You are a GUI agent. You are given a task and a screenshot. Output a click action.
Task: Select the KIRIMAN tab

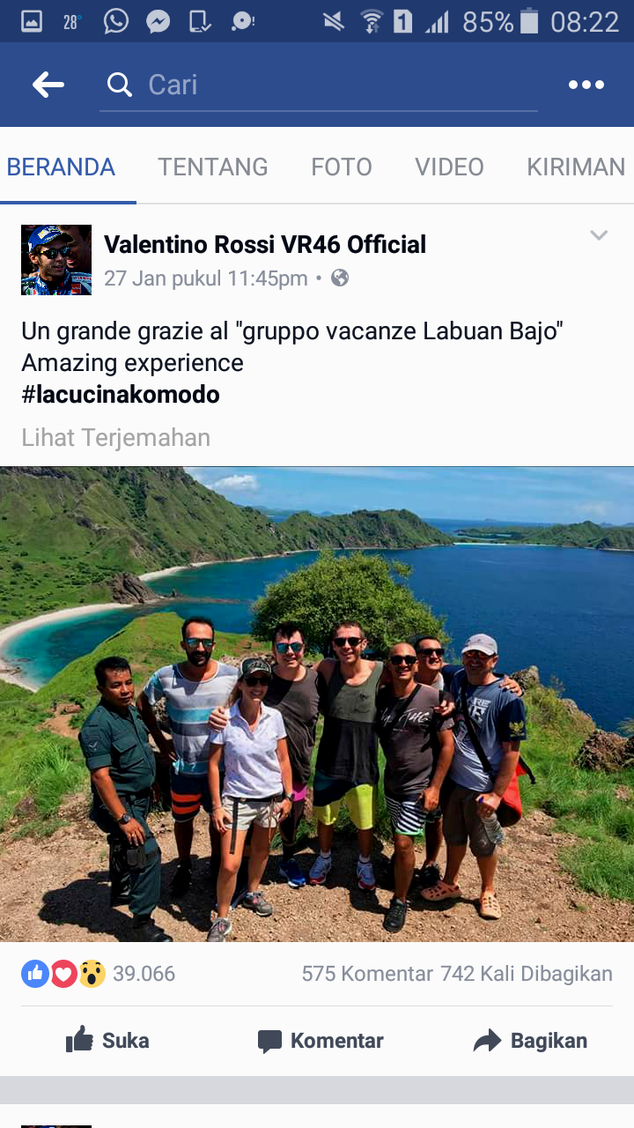[576, 167]
